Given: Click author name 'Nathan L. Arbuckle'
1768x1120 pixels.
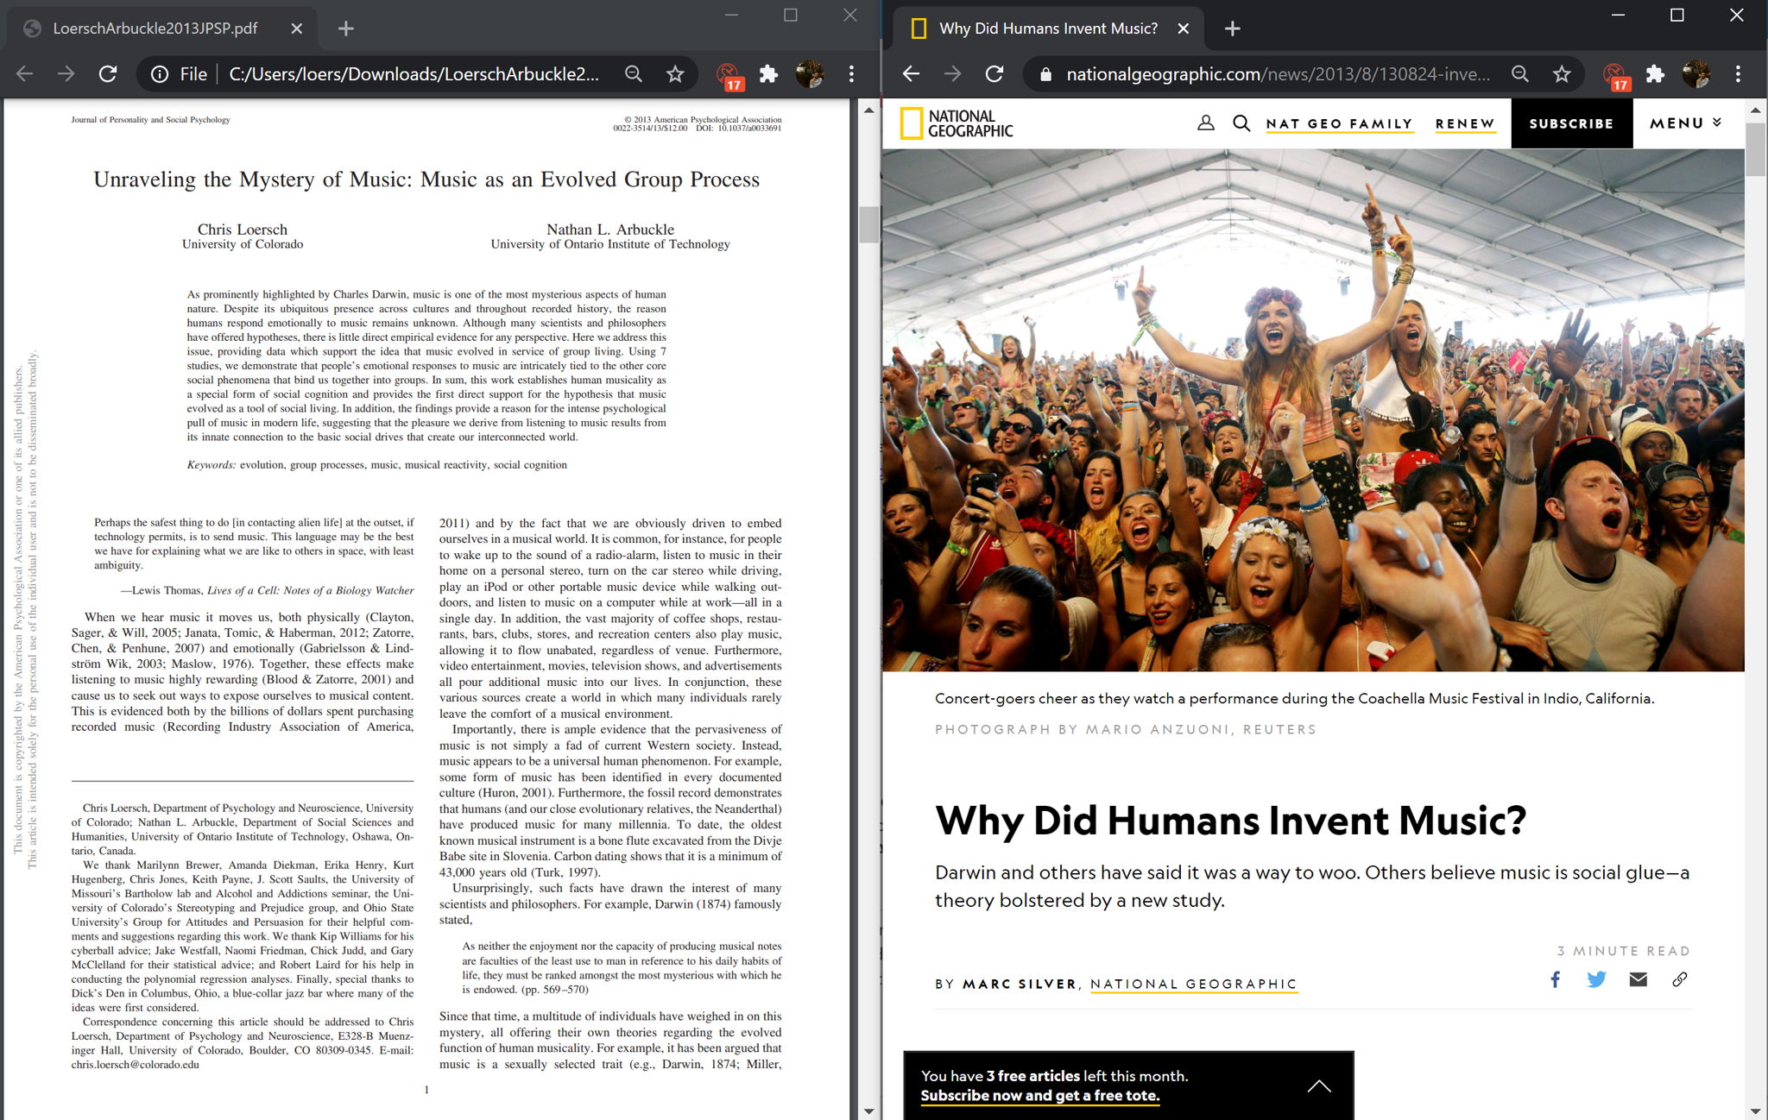Looking at the screenshot, I should click(x=610, y=230).
